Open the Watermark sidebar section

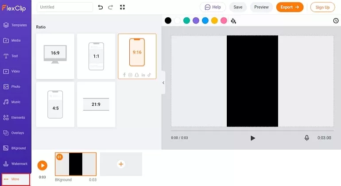(x=15, y=163)
